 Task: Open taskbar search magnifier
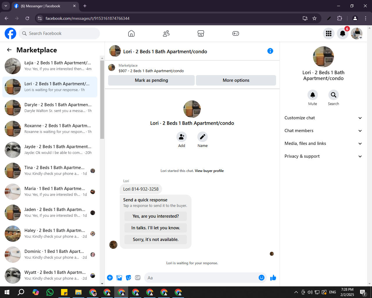pyautogui.click(x=21, y=292)
